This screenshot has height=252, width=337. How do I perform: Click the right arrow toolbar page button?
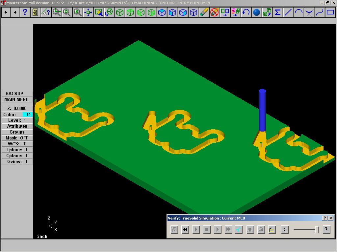tap(15, 12)
